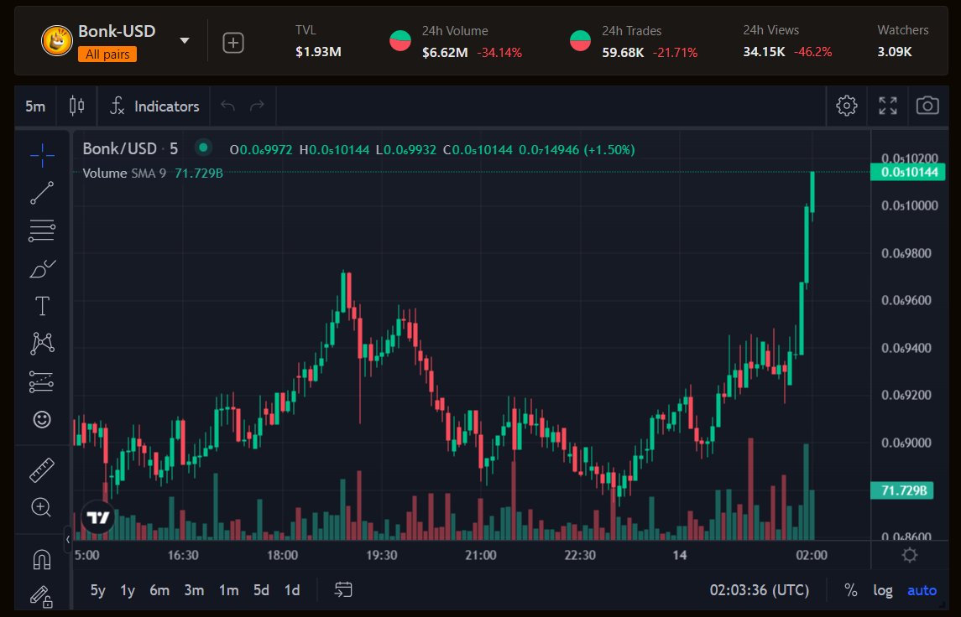Set chart range to 1y

[x=128, y=590]
